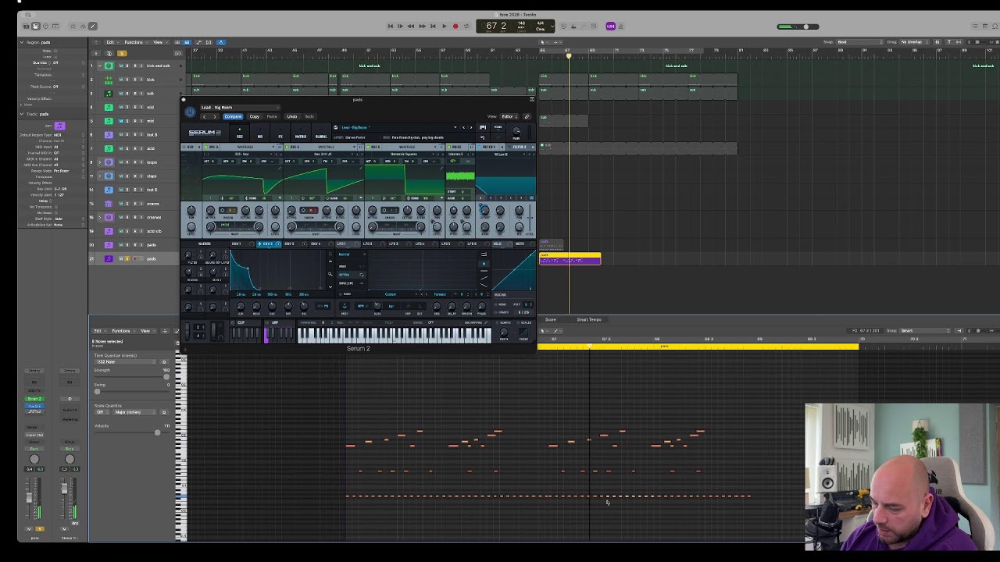
Task: Open OSC C wavetable type dropdown
Action: (x=406, y=147)
